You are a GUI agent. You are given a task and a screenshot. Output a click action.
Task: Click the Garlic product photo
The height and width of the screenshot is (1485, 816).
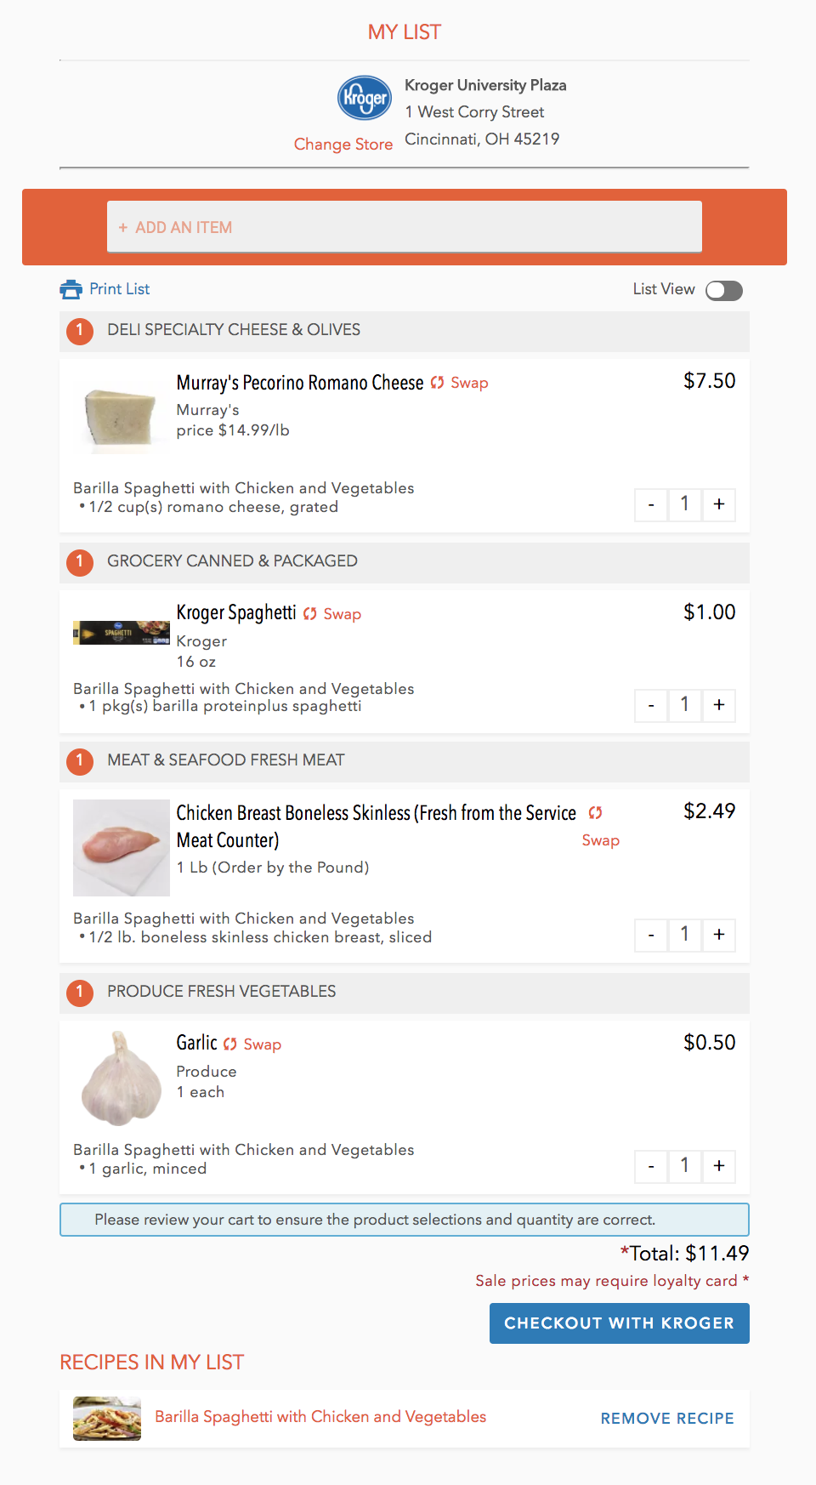click(120, 1077)
